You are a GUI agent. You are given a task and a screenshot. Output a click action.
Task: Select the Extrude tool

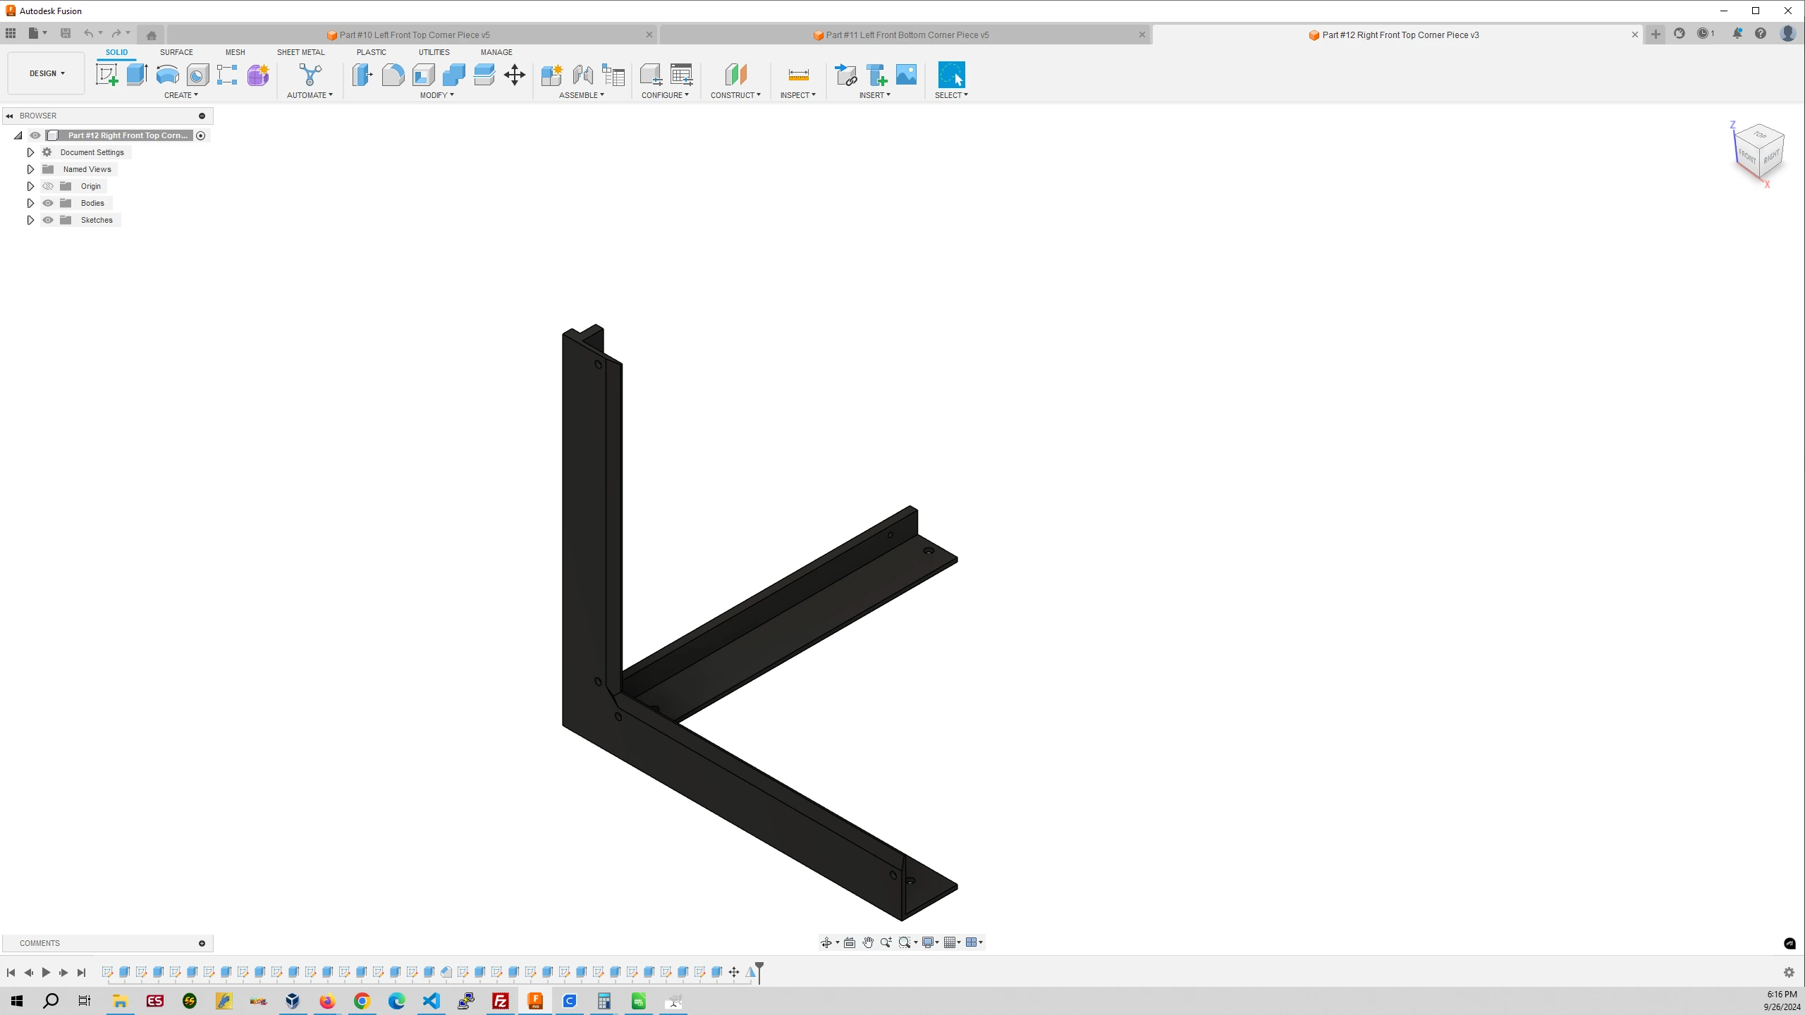137,75
